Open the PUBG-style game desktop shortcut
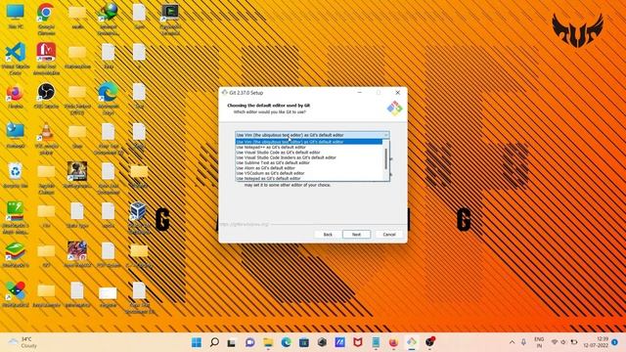 [77, 176]
